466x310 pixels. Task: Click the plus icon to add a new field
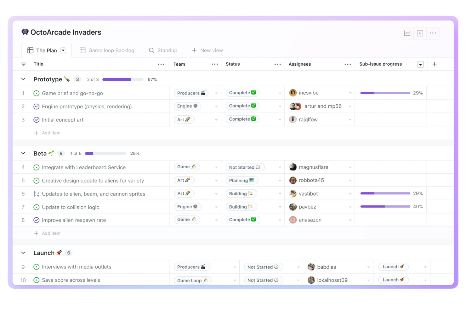coord(434,64)
